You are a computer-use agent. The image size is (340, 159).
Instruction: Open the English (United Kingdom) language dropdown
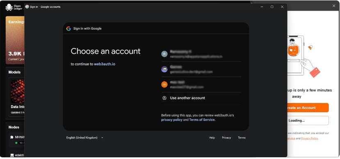pyautogui.click(x=85, y=138)
